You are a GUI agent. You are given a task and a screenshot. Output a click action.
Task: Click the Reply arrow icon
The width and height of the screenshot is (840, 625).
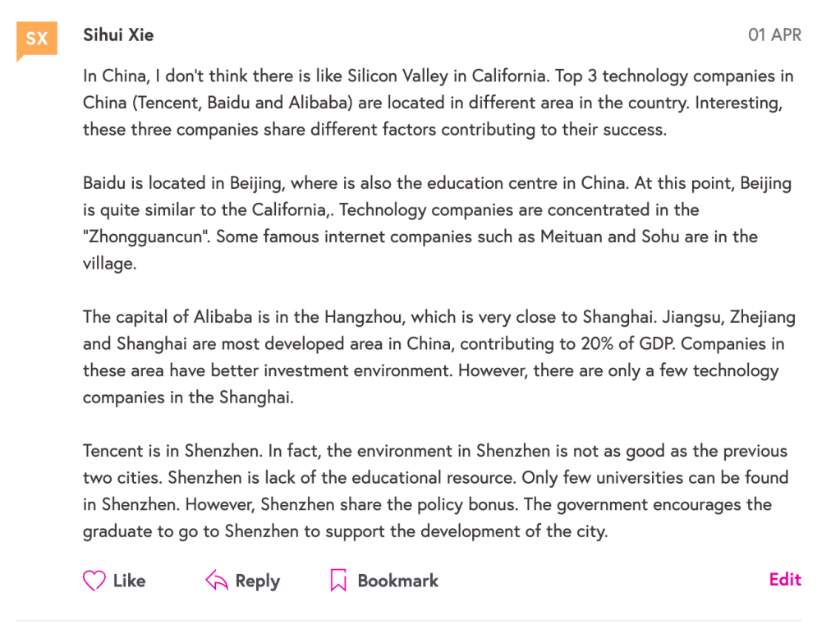tap(217, 581)
